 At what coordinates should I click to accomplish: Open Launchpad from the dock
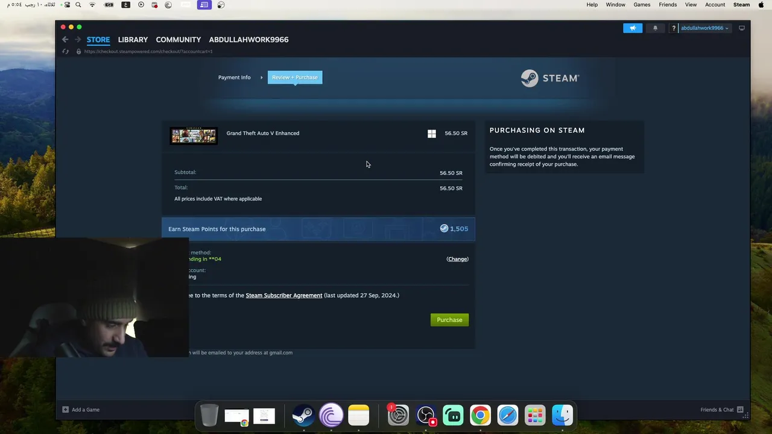point(535,415)
